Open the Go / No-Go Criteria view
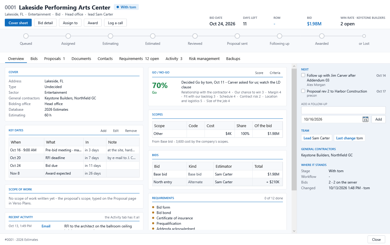This screenshot has width=390, height=245. [275, 73]
